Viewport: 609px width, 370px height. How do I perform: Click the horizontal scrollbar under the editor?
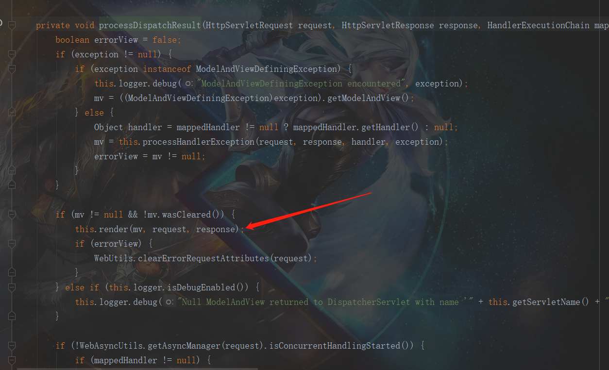coord(137,368)
